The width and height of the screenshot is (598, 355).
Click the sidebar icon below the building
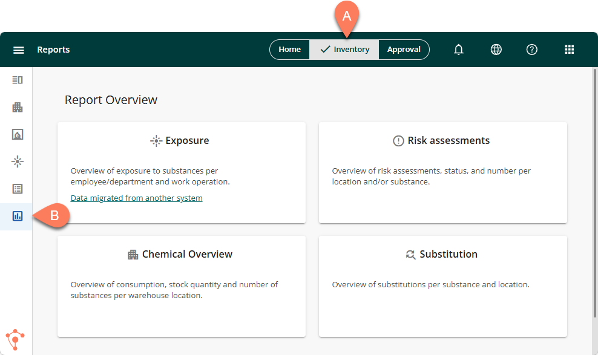tap(18, 134)
